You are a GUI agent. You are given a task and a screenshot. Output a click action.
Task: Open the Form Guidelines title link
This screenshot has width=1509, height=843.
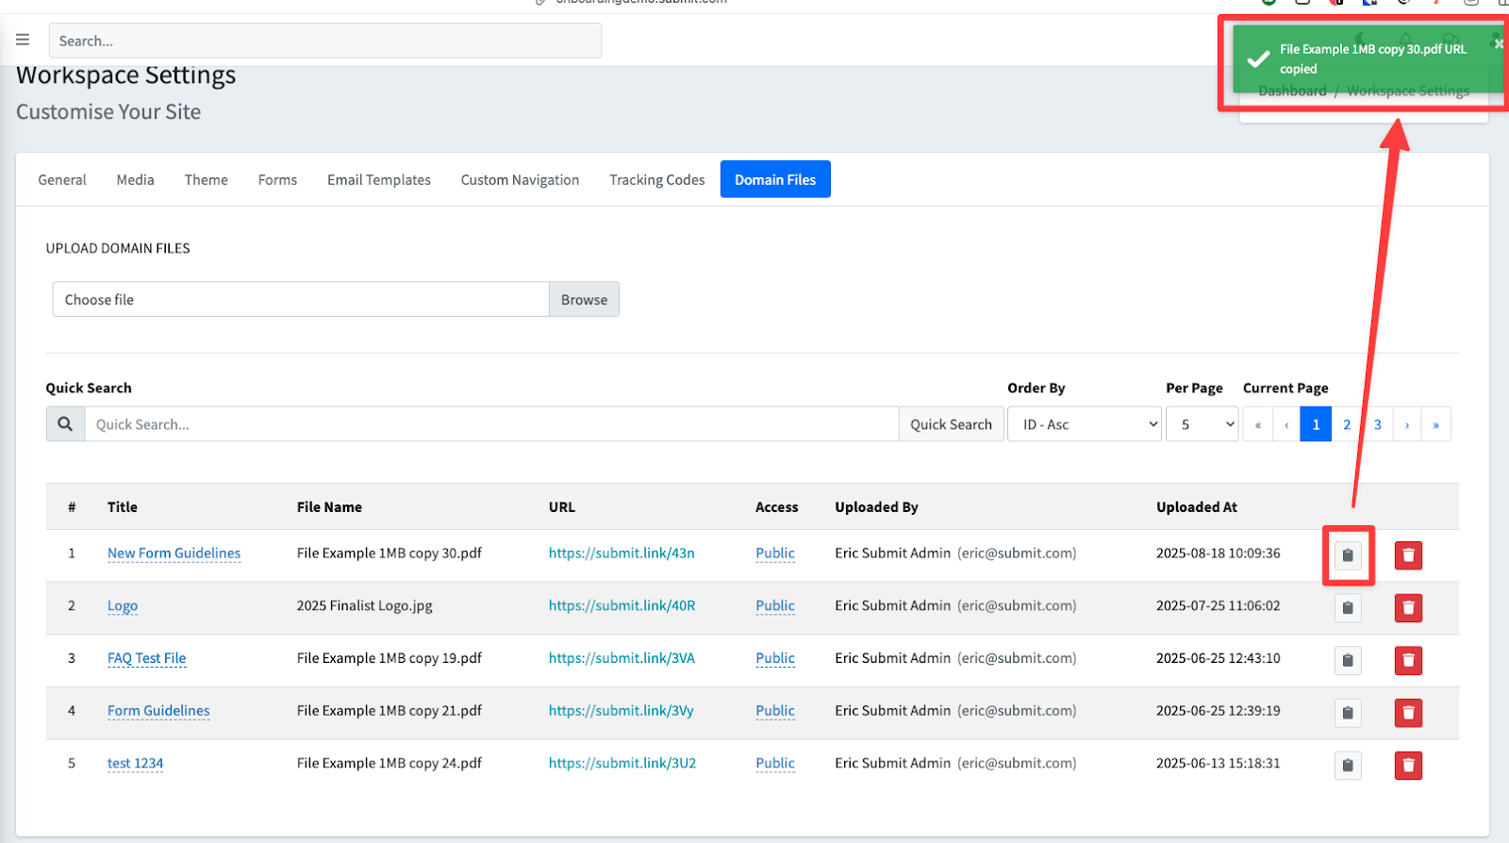(x=158, y=711)
